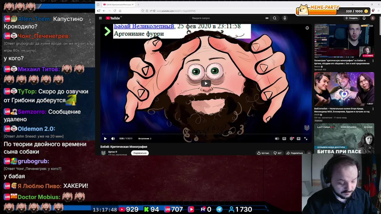Open the browser tab list dropdown
The image size is (381, 214).
352,4
